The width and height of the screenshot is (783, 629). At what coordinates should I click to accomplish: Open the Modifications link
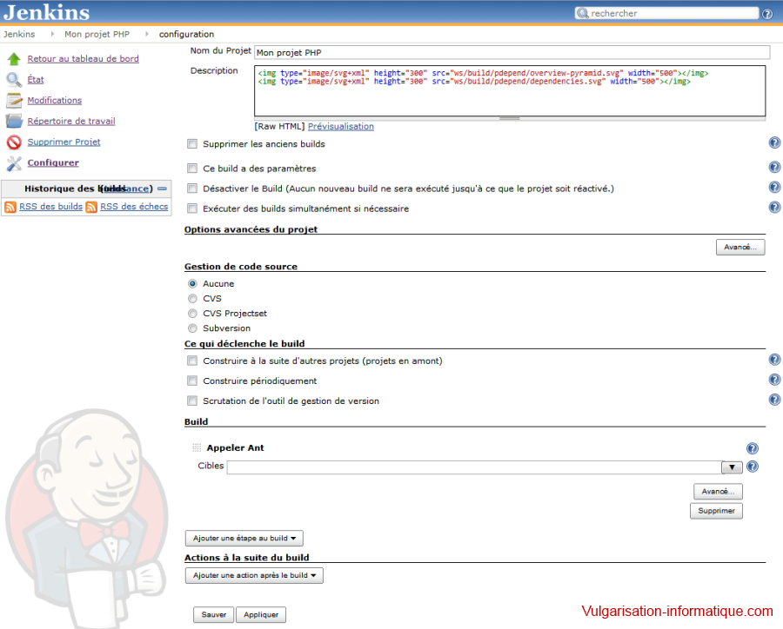55,101
